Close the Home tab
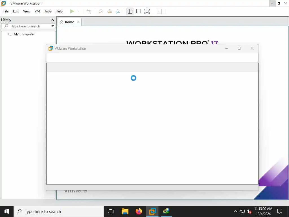 click(x=78, y=22)
